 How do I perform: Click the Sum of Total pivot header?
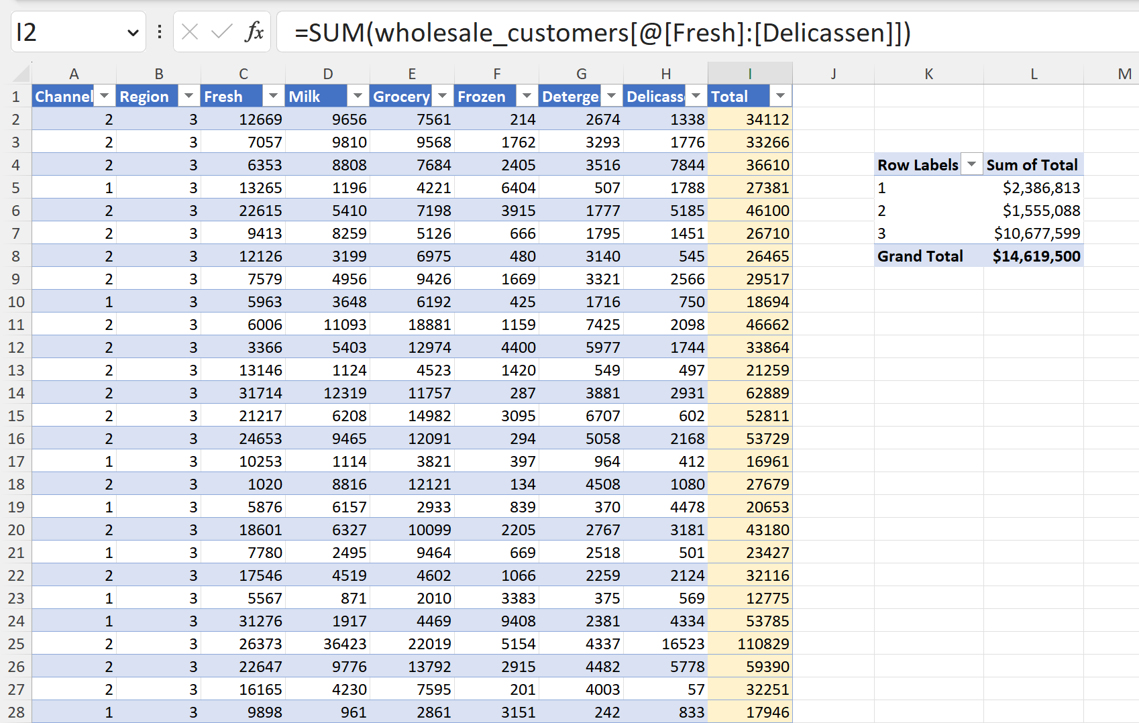pyautogui.click(x=1032, y=165)
